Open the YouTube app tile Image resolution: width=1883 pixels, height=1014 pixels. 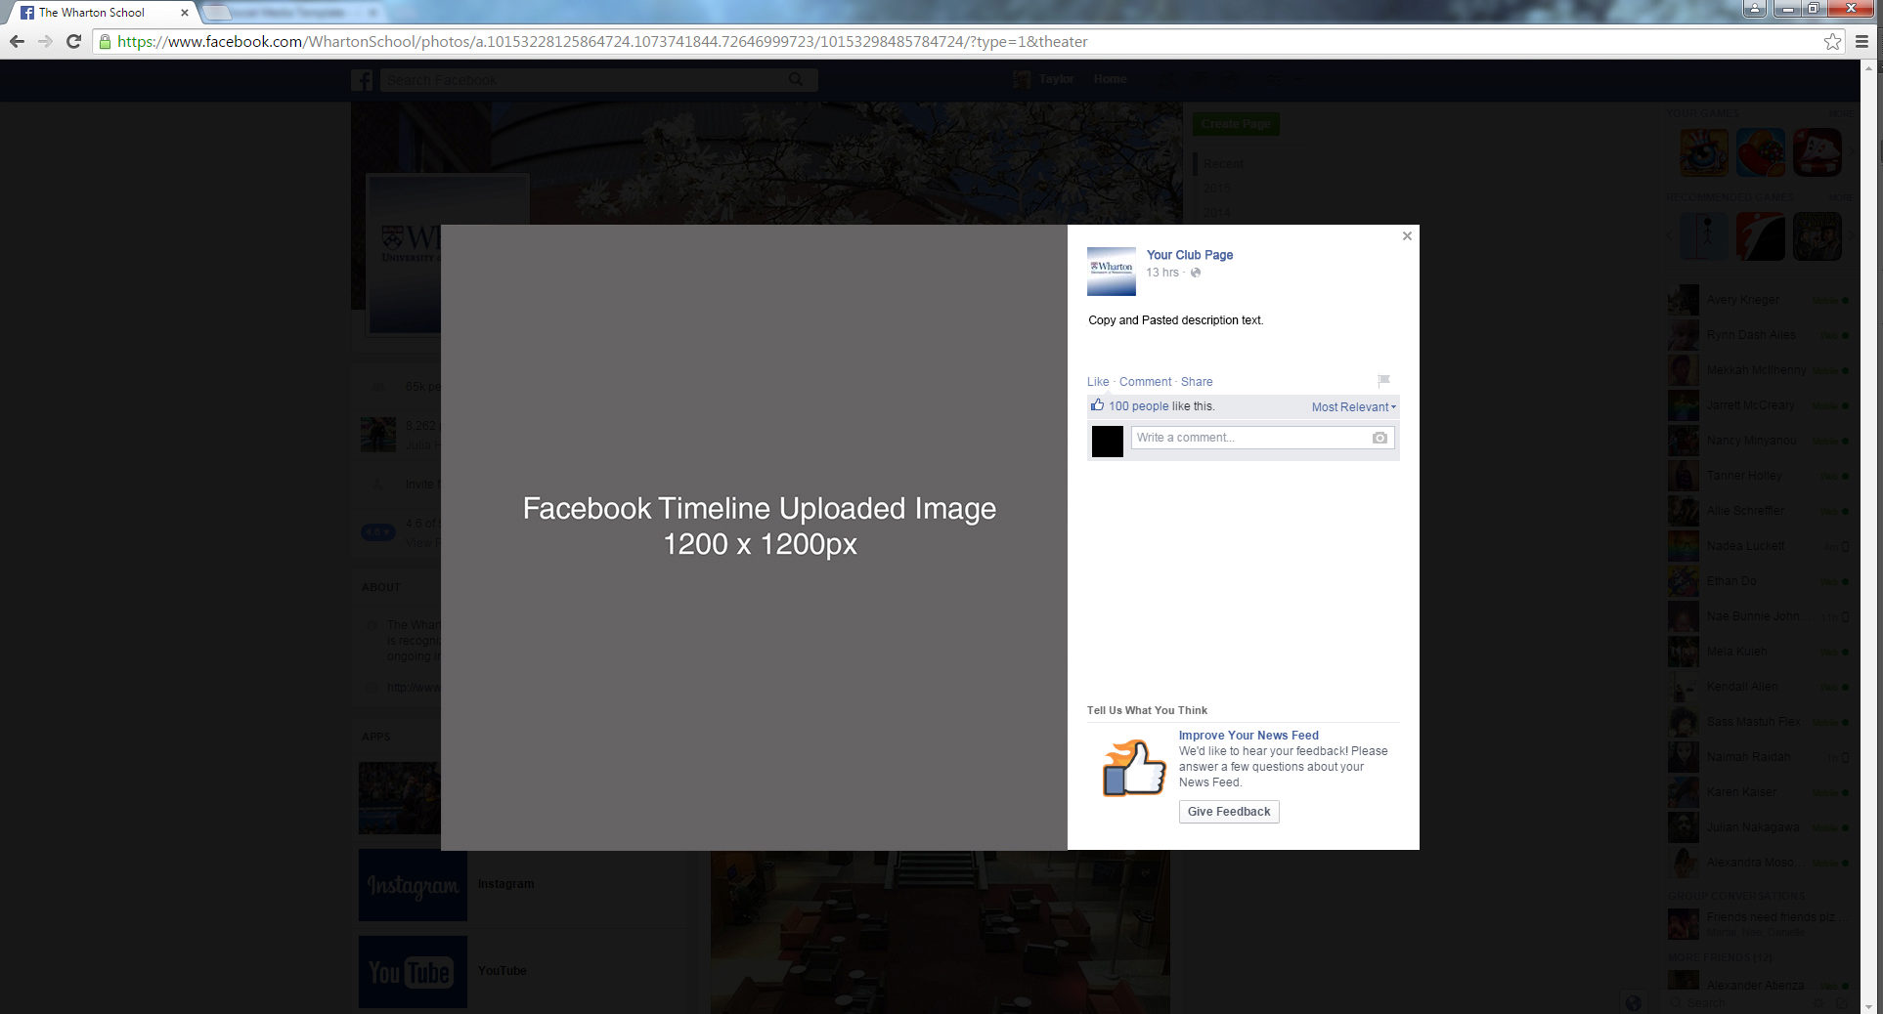[413, 972]
